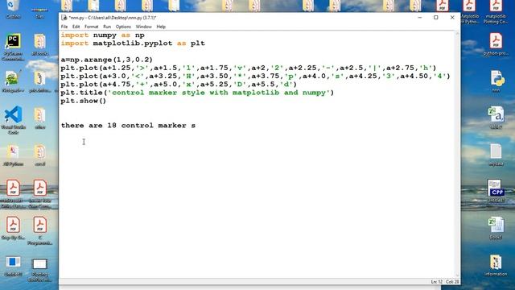Click the 'plt.show()' line
Image resolution: width=515 pixels, height=290 pixels.
(84, 101)
